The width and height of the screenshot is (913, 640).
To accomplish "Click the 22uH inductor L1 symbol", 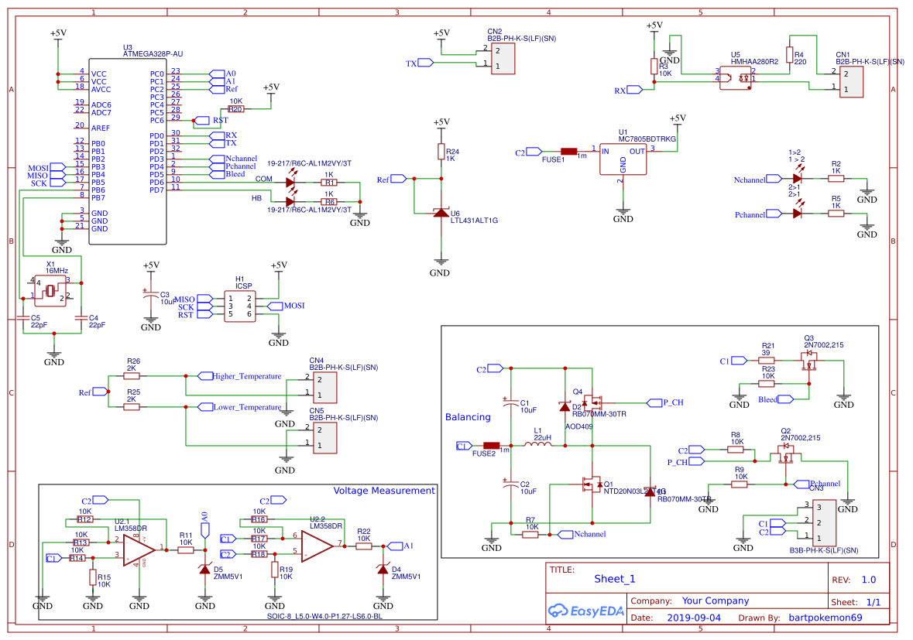I will tap(540, 445).
